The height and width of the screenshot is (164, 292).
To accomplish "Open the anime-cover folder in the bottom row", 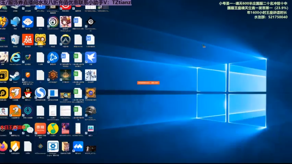I will point(65,147).
